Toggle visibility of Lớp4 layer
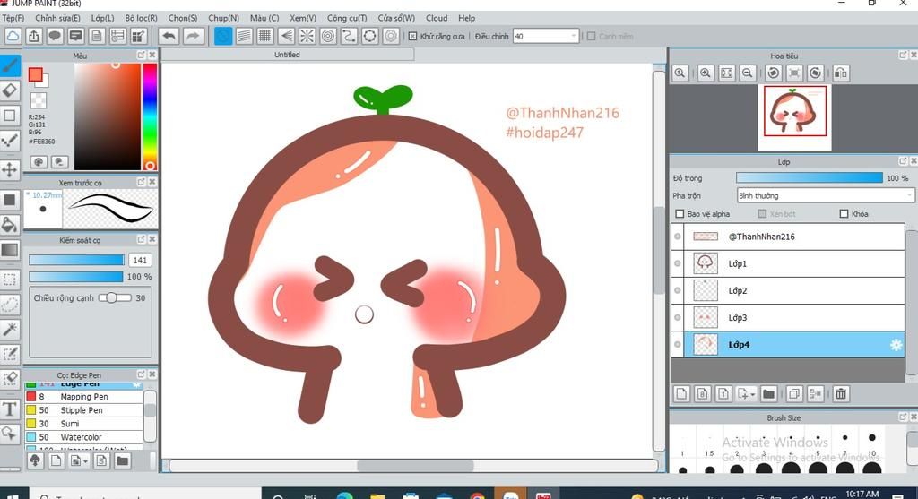 [678, 345]
